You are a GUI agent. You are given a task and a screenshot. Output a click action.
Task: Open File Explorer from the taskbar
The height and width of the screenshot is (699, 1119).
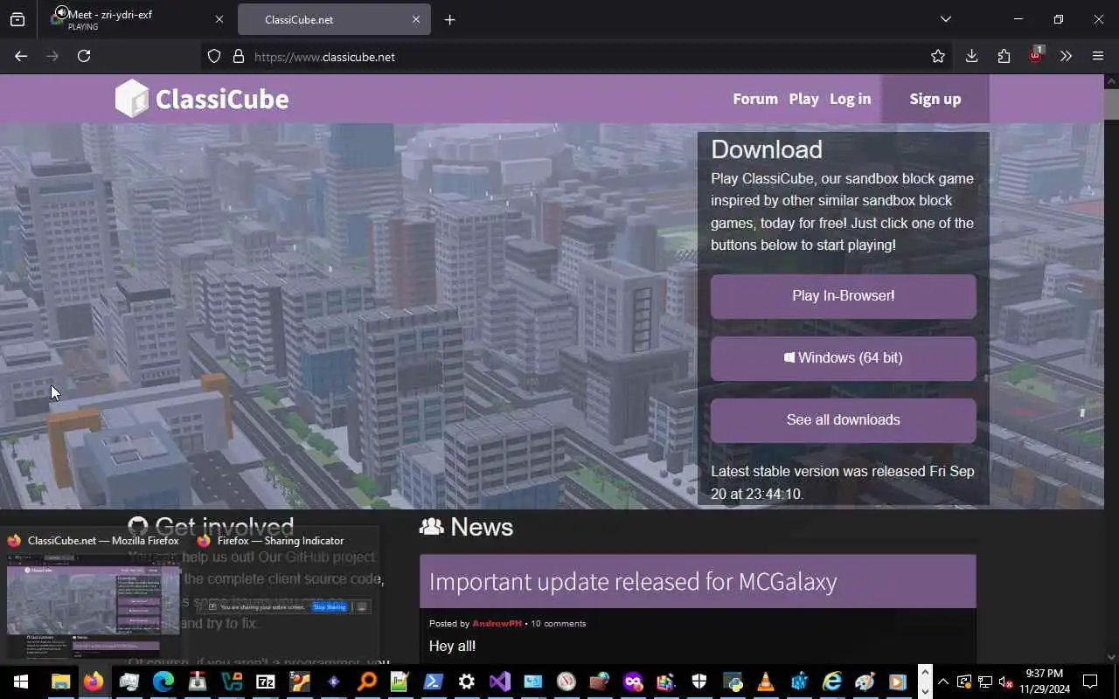pyautogui.click(x=60, y=682)
